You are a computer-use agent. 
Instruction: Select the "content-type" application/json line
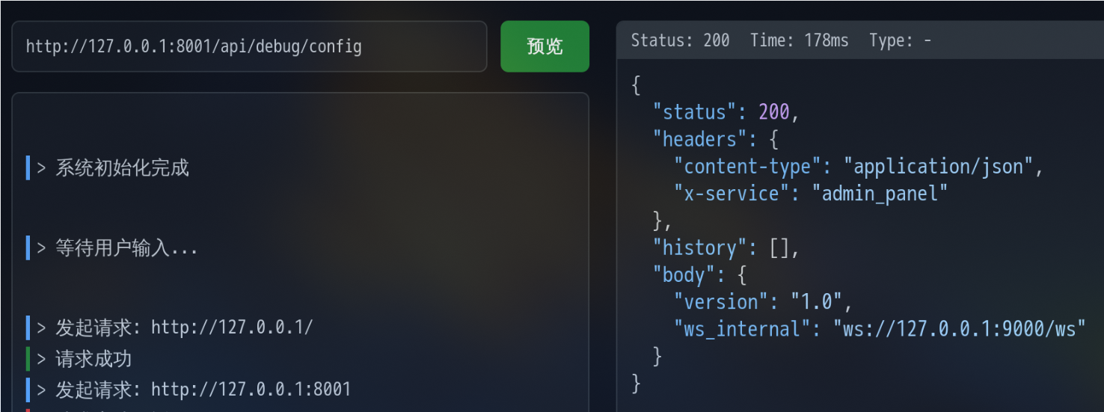[859, 166]
